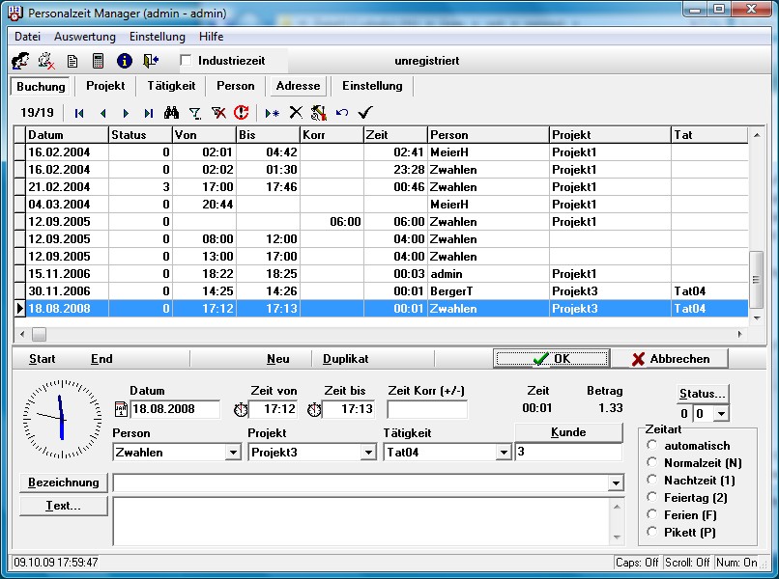The width and height of the screenshot is (779, 579).
Task: Switch to the Adresse tab
Action: point(298,86)
